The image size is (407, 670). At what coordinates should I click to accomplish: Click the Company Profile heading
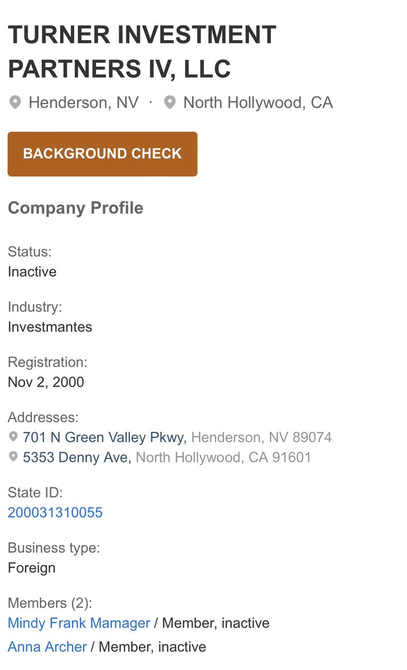[x=75, y=208]
